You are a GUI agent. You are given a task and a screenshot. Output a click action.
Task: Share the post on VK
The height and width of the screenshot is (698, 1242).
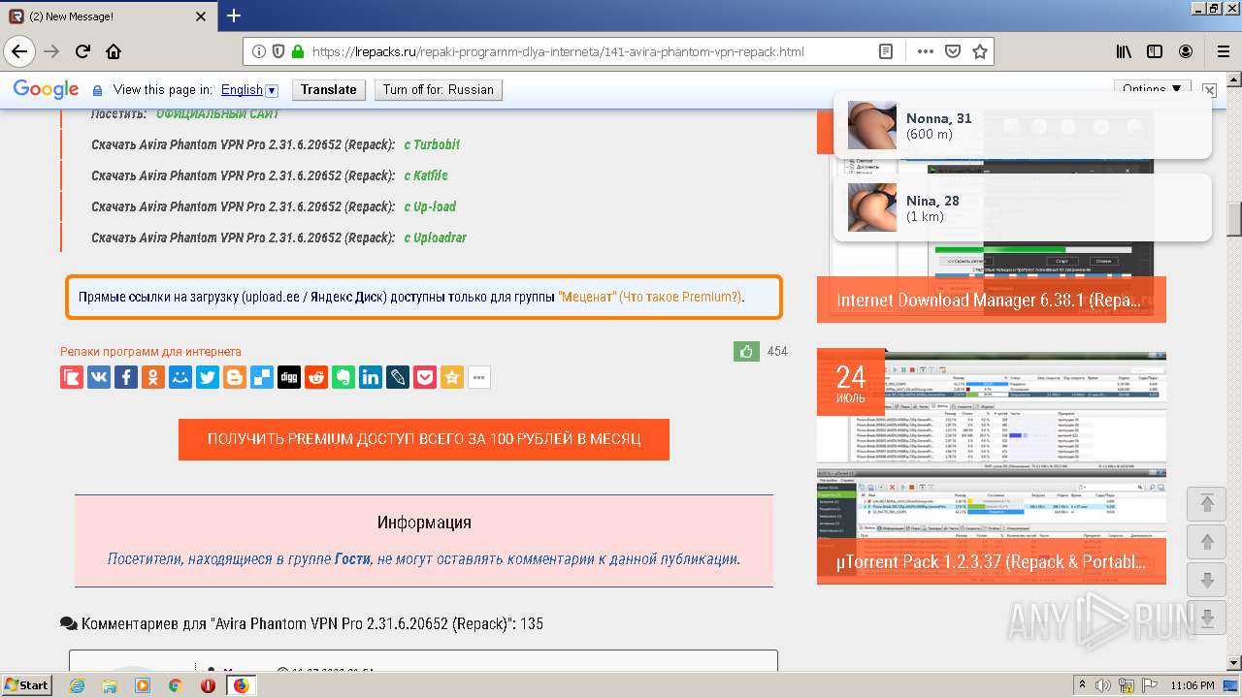(99, 377)
